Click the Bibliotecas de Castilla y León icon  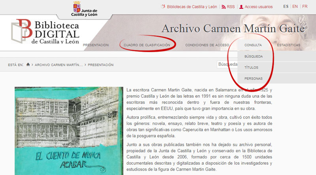163,7
